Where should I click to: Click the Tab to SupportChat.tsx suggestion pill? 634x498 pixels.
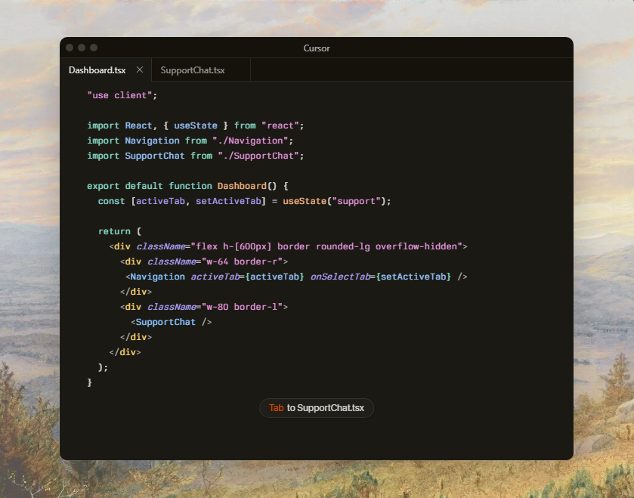[x=317, y=408]
